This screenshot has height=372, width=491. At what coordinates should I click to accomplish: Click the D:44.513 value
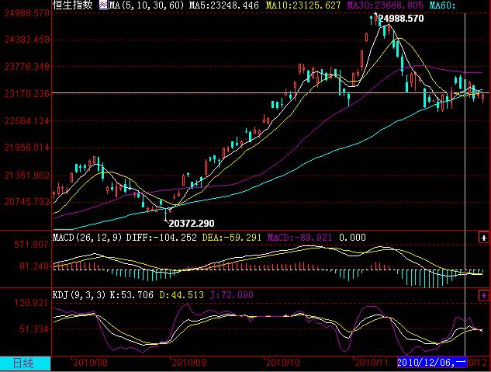182,295
